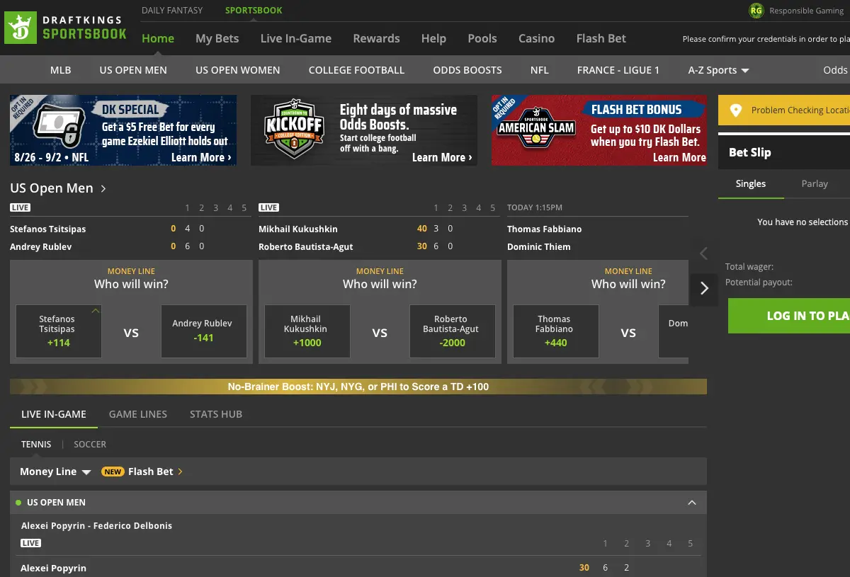
Task: Open Help menu item
Action: (x=433, y=38)
